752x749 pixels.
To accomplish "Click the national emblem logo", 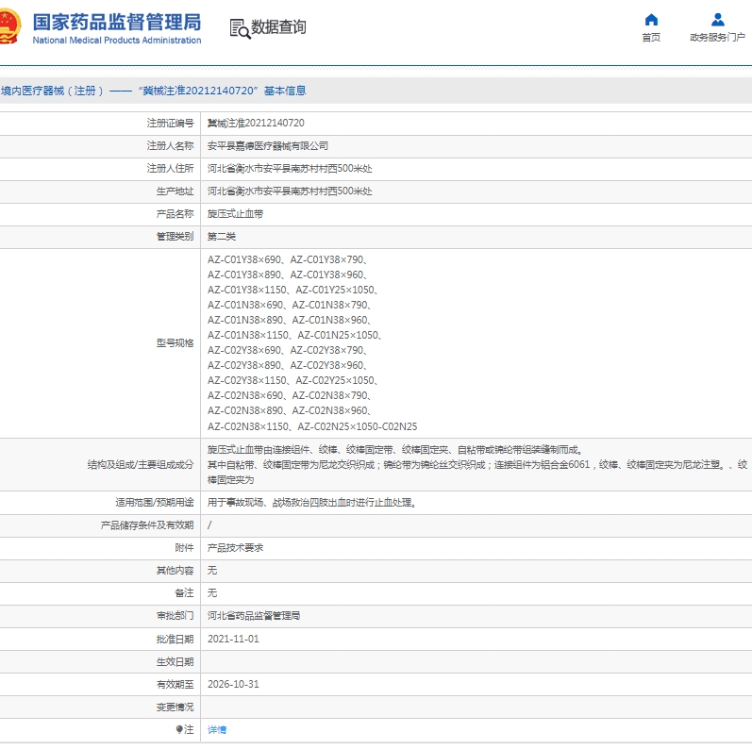I will [10, 26].
